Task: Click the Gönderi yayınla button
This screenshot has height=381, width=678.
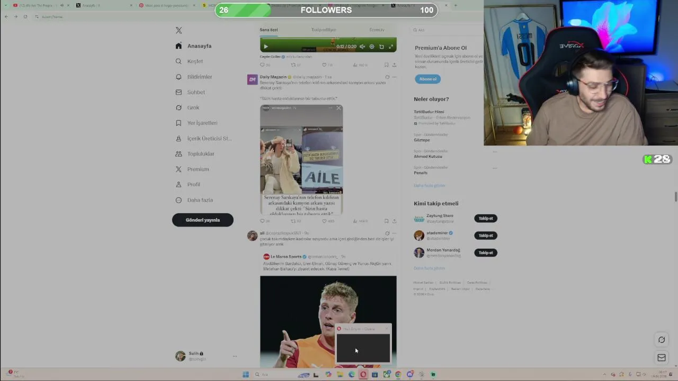Action: (x=202, y=220)
